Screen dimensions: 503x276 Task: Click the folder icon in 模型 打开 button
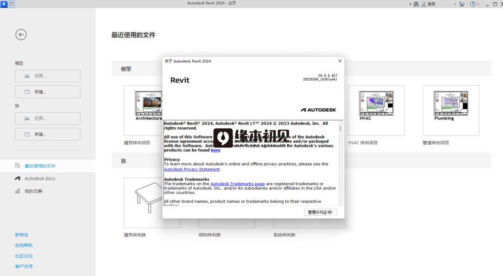click(x=27, y=76)
